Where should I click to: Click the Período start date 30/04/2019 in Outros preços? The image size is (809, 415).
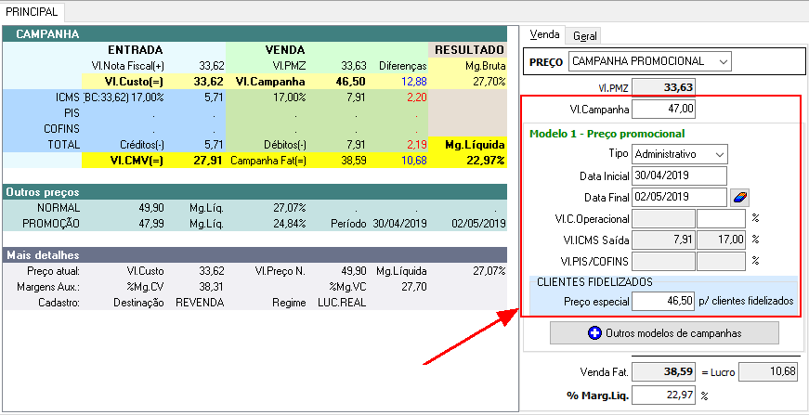pos(398,224)
